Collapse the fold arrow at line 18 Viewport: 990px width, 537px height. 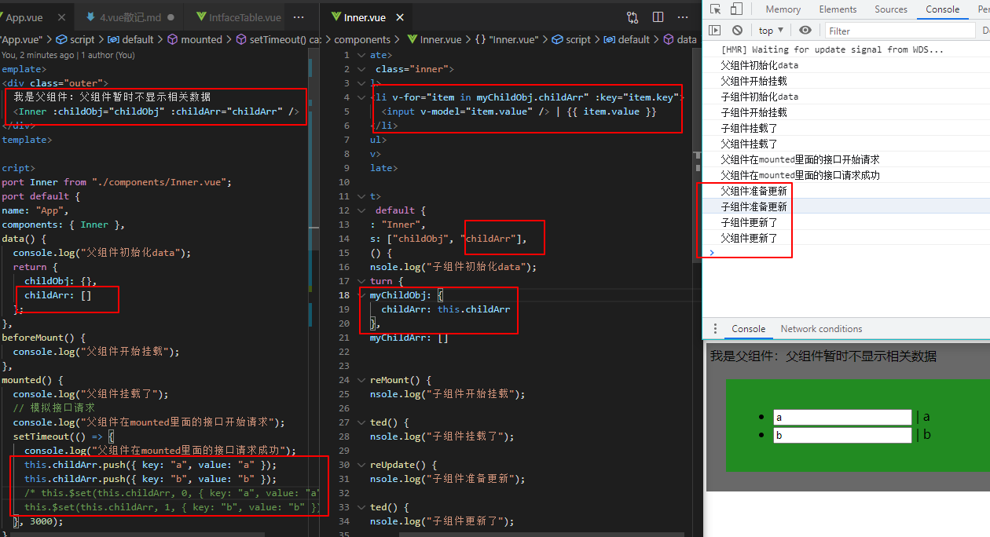[x=361, y=295]
